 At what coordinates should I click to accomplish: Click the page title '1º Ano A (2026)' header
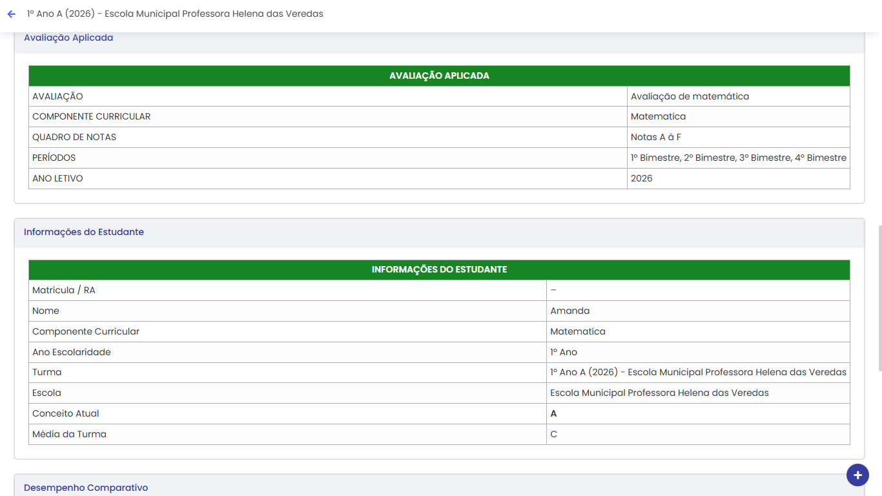175,14
